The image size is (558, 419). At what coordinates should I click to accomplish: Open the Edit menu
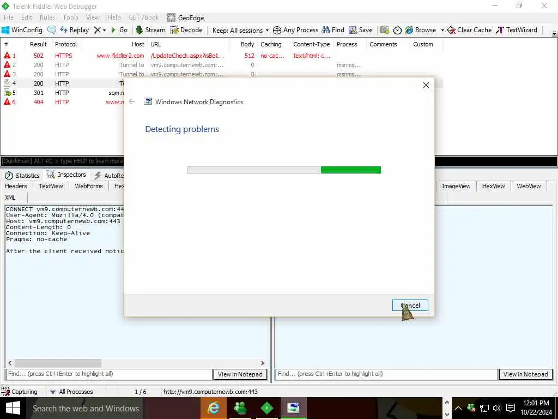[27, 17]
